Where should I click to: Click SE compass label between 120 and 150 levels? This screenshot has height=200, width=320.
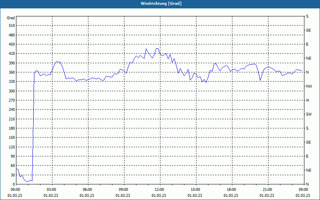(308, 142)
